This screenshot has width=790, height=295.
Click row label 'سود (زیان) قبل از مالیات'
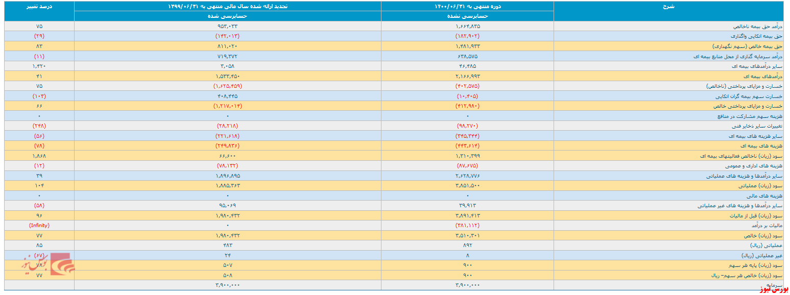tap(756, 216)
